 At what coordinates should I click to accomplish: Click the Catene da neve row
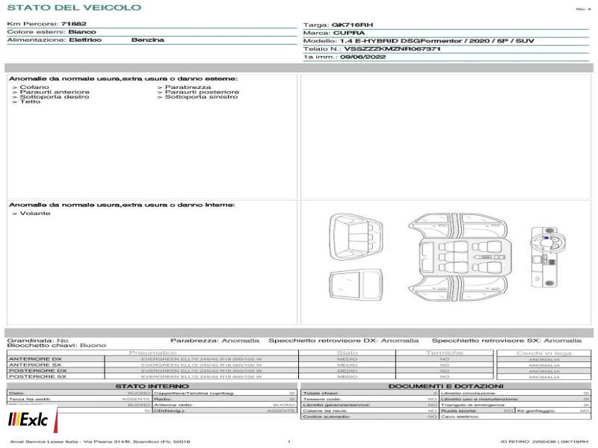tap(369, 411)
